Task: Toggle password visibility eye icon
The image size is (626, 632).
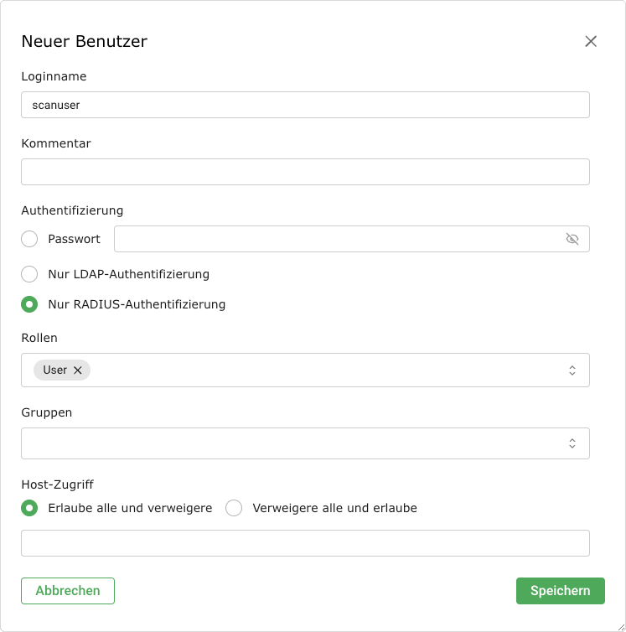Action: pyautogui.click(x=572, y=239)
